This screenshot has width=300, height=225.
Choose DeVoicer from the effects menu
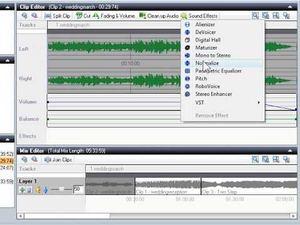pyautogui.click(x=222, y=32)
